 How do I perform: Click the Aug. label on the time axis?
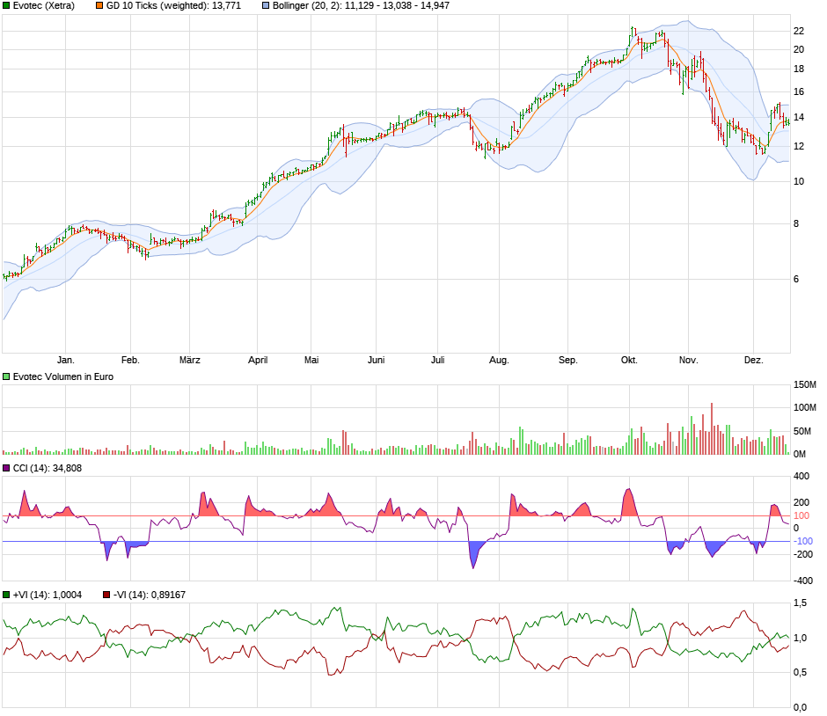coord(499,359)
